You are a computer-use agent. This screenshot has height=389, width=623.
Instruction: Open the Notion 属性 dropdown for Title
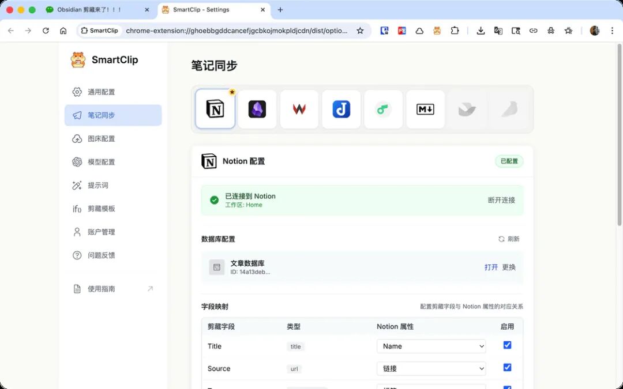click(431, 346)
